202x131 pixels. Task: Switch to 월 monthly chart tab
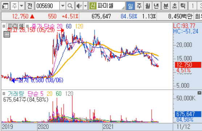tap(148, 6)
